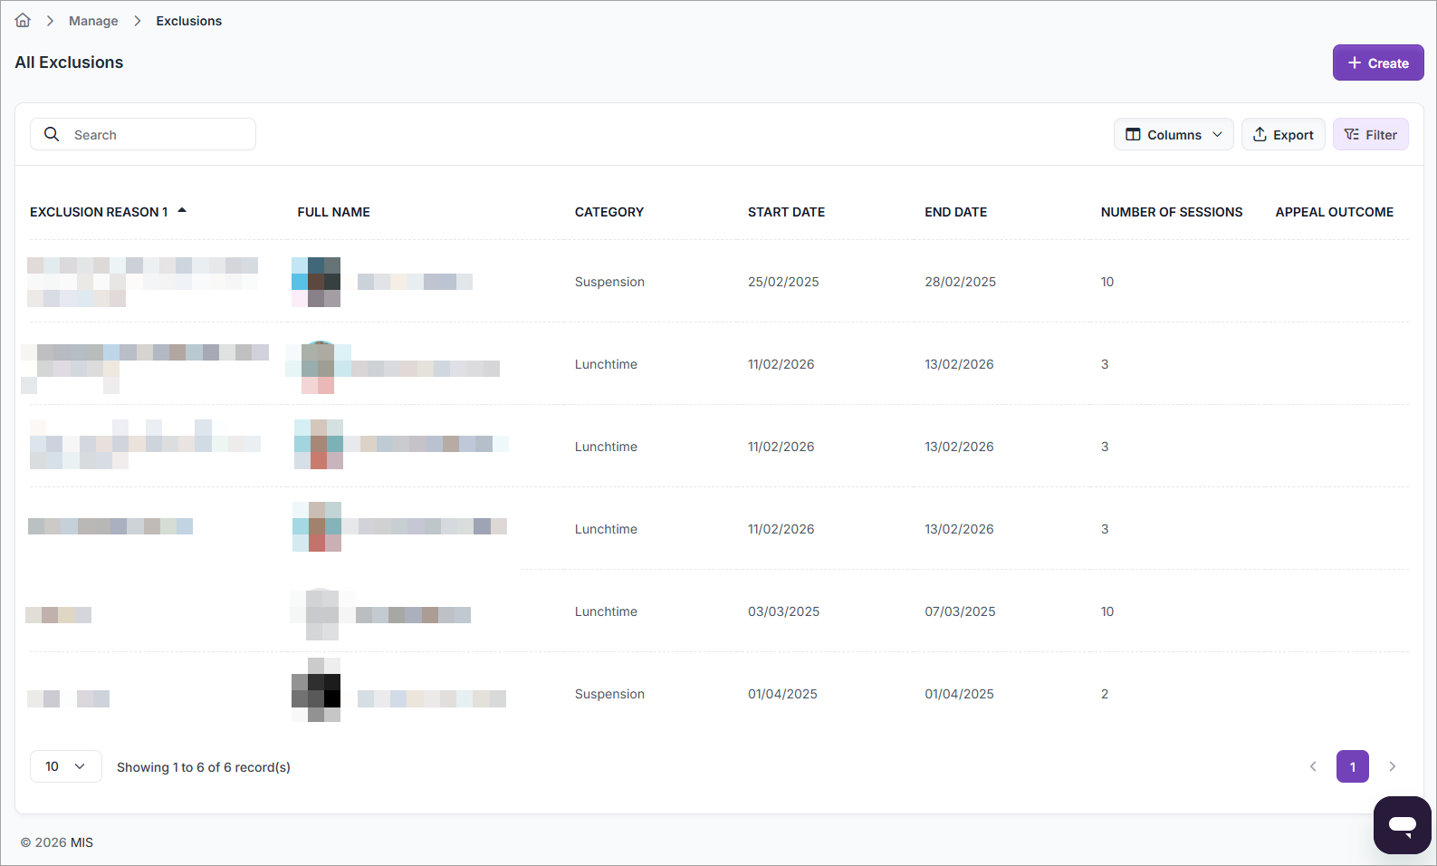Toggle the Exclusion Reason 1 sort arrow
The image size is (1437, 866).
click(x=182, y=211)
